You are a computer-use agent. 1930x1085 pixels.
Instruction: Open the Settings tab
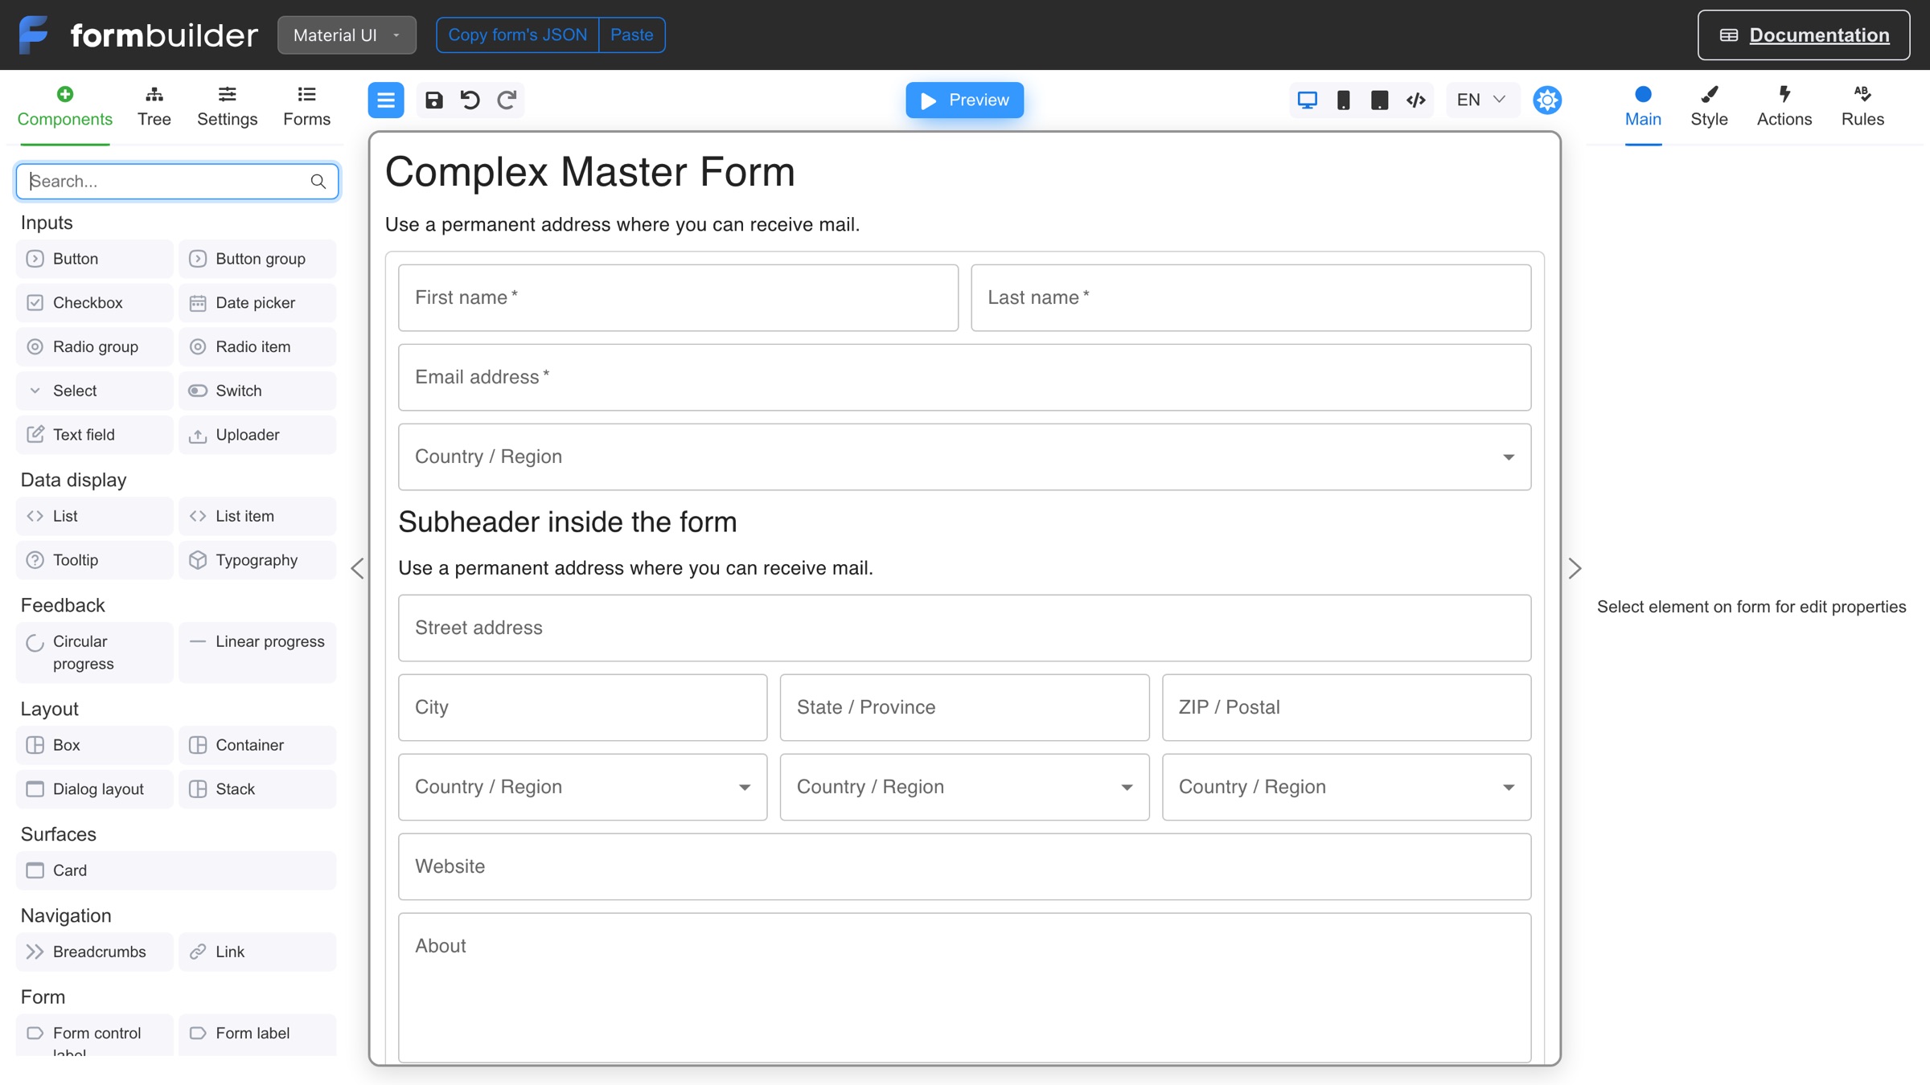(x=228, y=107)
